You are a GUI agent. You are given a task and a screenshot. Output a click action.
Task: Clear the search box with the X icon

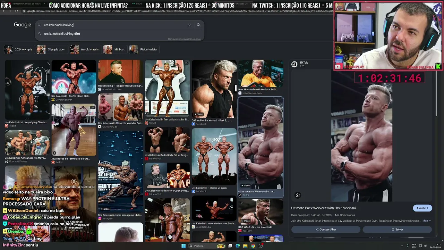coord(189,25)
